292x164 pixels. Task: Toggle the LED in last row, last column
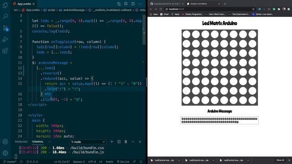pyautogui.click(x=252, y=100)
